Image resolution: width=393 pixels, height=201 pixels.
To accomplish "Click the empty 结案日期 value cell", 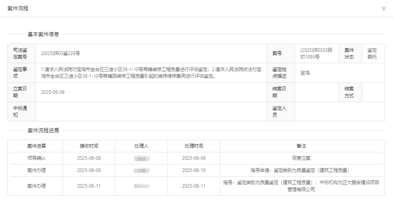I will tap(317, 92).
